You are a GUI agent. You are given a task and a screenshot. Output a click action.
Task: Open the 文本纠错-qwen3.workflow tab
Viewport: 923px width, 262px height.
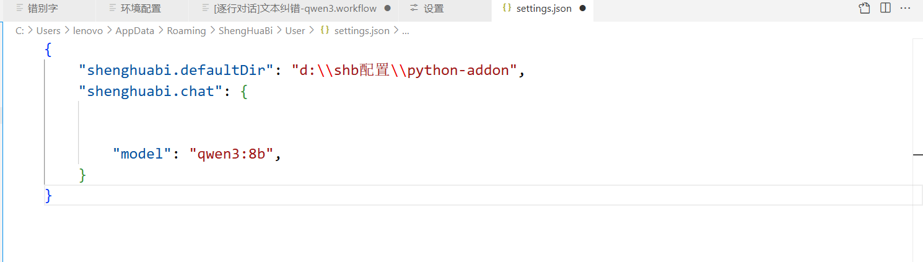[294, 9]
